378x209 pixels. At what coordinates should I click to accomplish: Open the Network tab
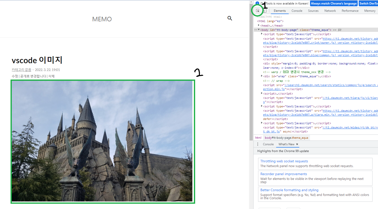tap(330, 11)
